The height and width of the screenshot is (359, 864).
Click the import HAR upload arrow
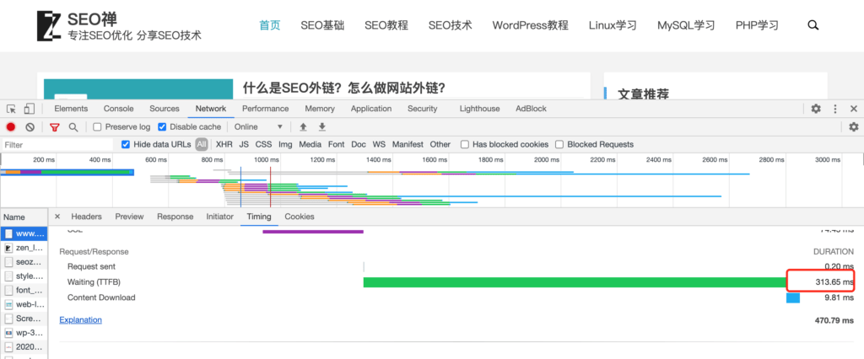pyautogui.click(x=303, y=127)
